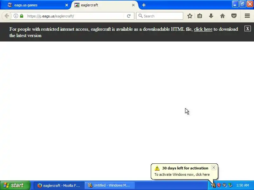Open the red security shield tray icon
254x190 pixels.
click(x=219, y=185)
